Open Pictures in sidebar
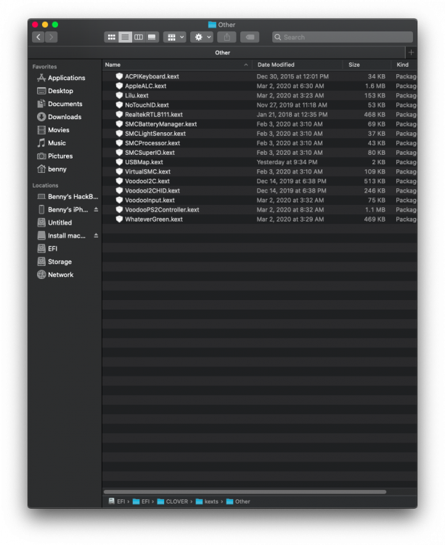This screenshot has width=445, height=545. click(60, 156)
